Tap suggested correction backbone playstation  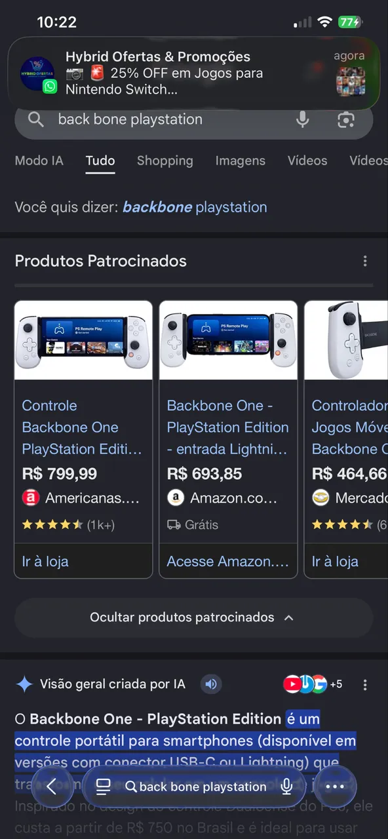tap(195, 207)
